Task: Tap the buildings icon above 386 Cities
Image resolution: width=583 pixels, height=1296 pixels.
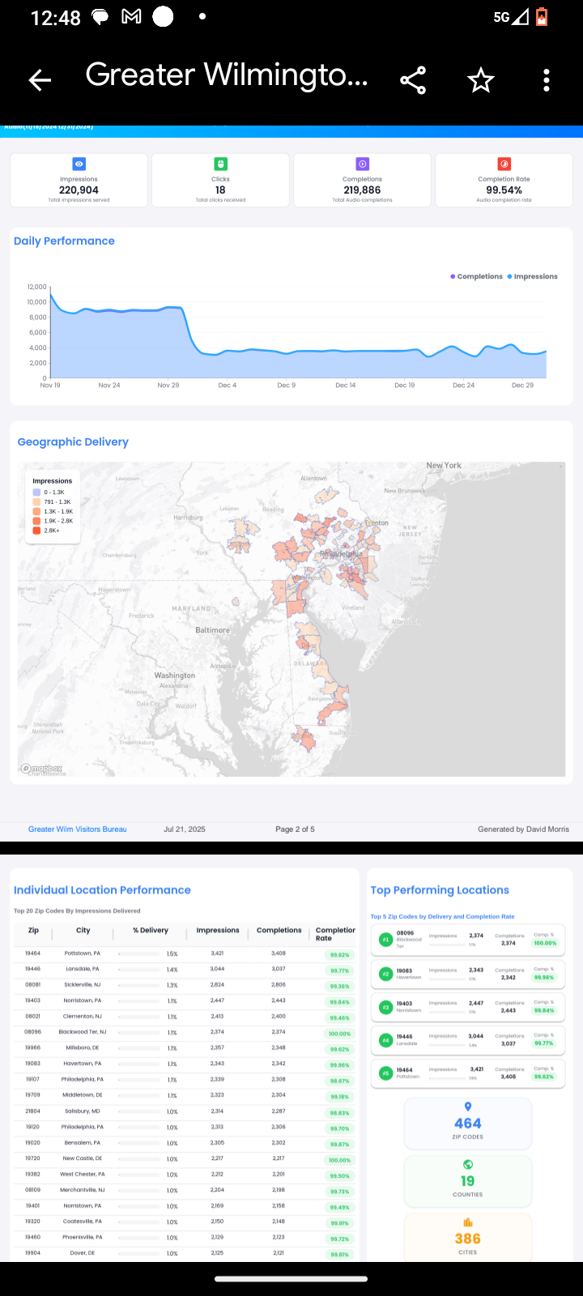Action: (467, 1222)
